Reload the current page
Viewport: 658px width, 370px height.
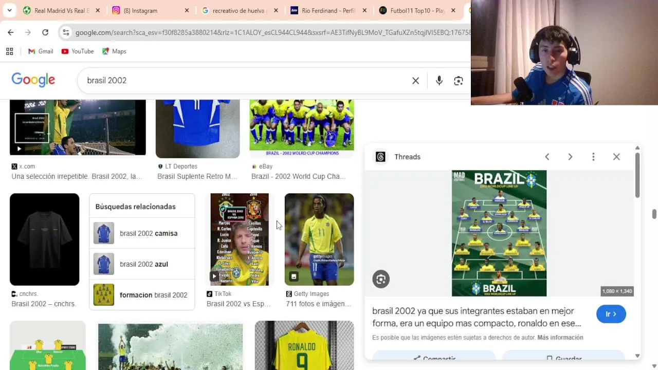45,32
